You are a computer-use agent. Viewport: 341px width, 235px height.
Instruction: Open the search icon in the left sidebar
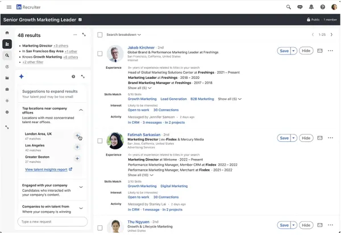click(7, 56)
